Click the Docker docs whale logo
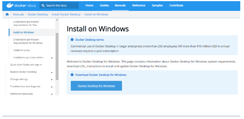The width and height of the screenshot is (244, 119). (21, 5)
